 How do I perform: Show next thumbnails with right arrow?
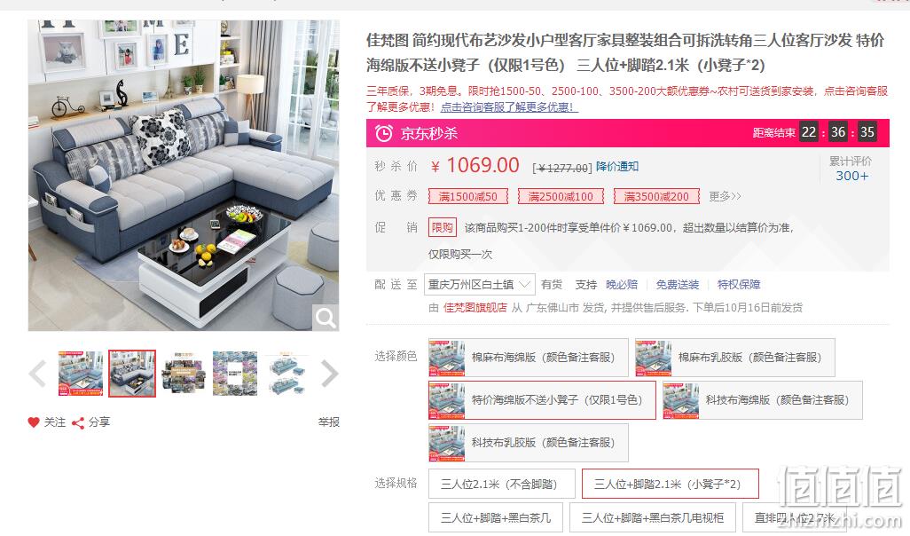tap(329, 374)
